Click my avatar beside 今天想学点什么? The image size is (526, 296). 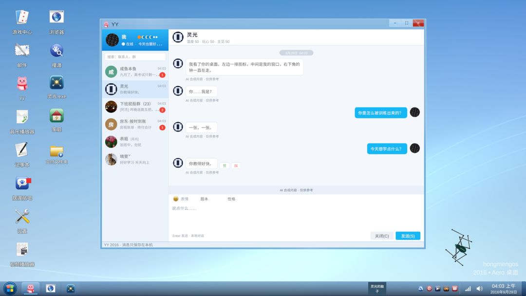[x=414, y=148]
